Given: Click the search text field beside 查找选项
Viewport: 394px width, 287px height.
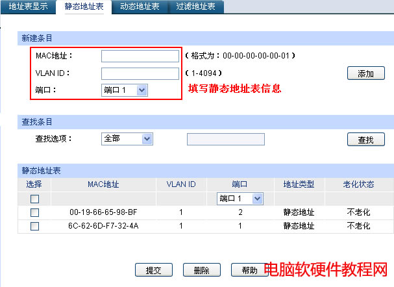Looking at the screenshot, I should [x=225, y=139].
